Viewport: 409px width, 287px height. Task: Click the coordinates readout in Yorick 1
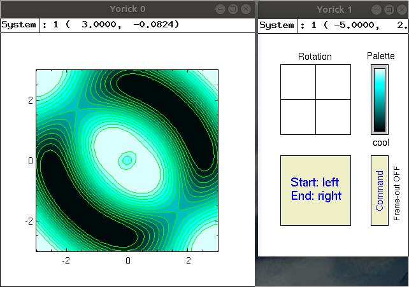click(354, 25)
